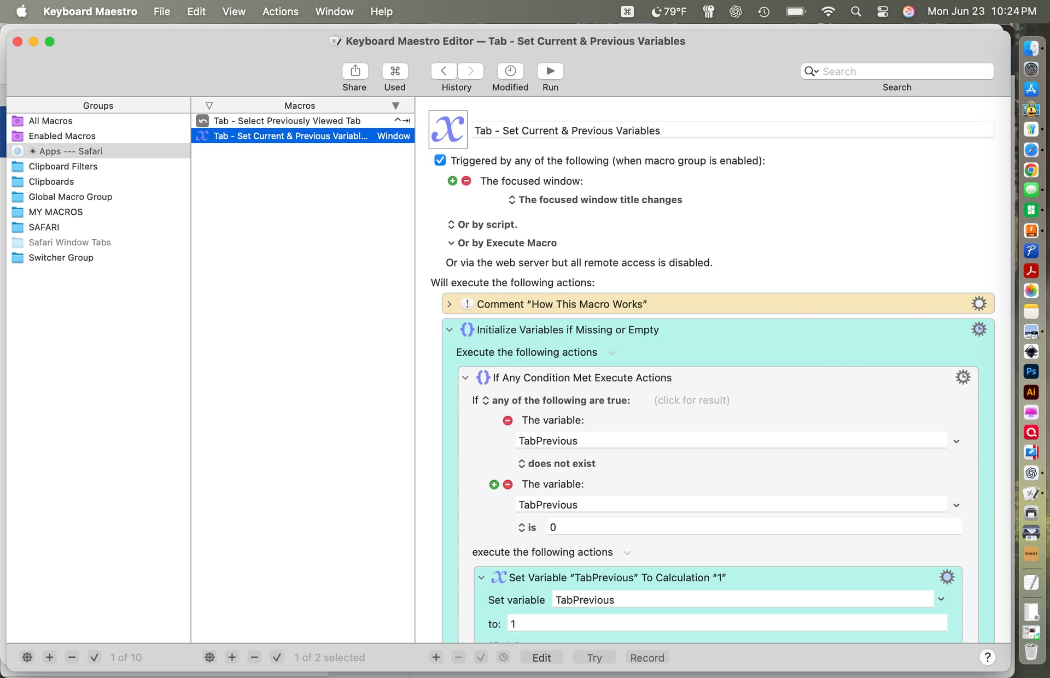Delete the selected macro group
Viewport: 1050px width, 678px height.
click(72, 657)
